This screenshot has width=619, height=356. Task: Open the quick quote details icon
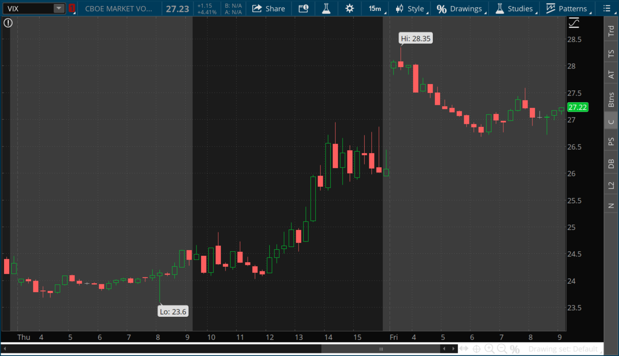tap(303, 8)
